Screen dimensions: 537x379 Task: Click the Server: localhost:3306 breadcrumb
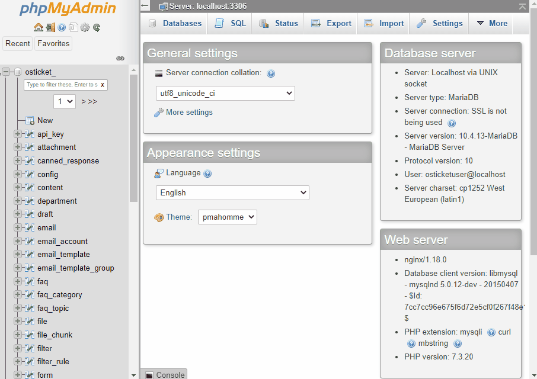208,7
